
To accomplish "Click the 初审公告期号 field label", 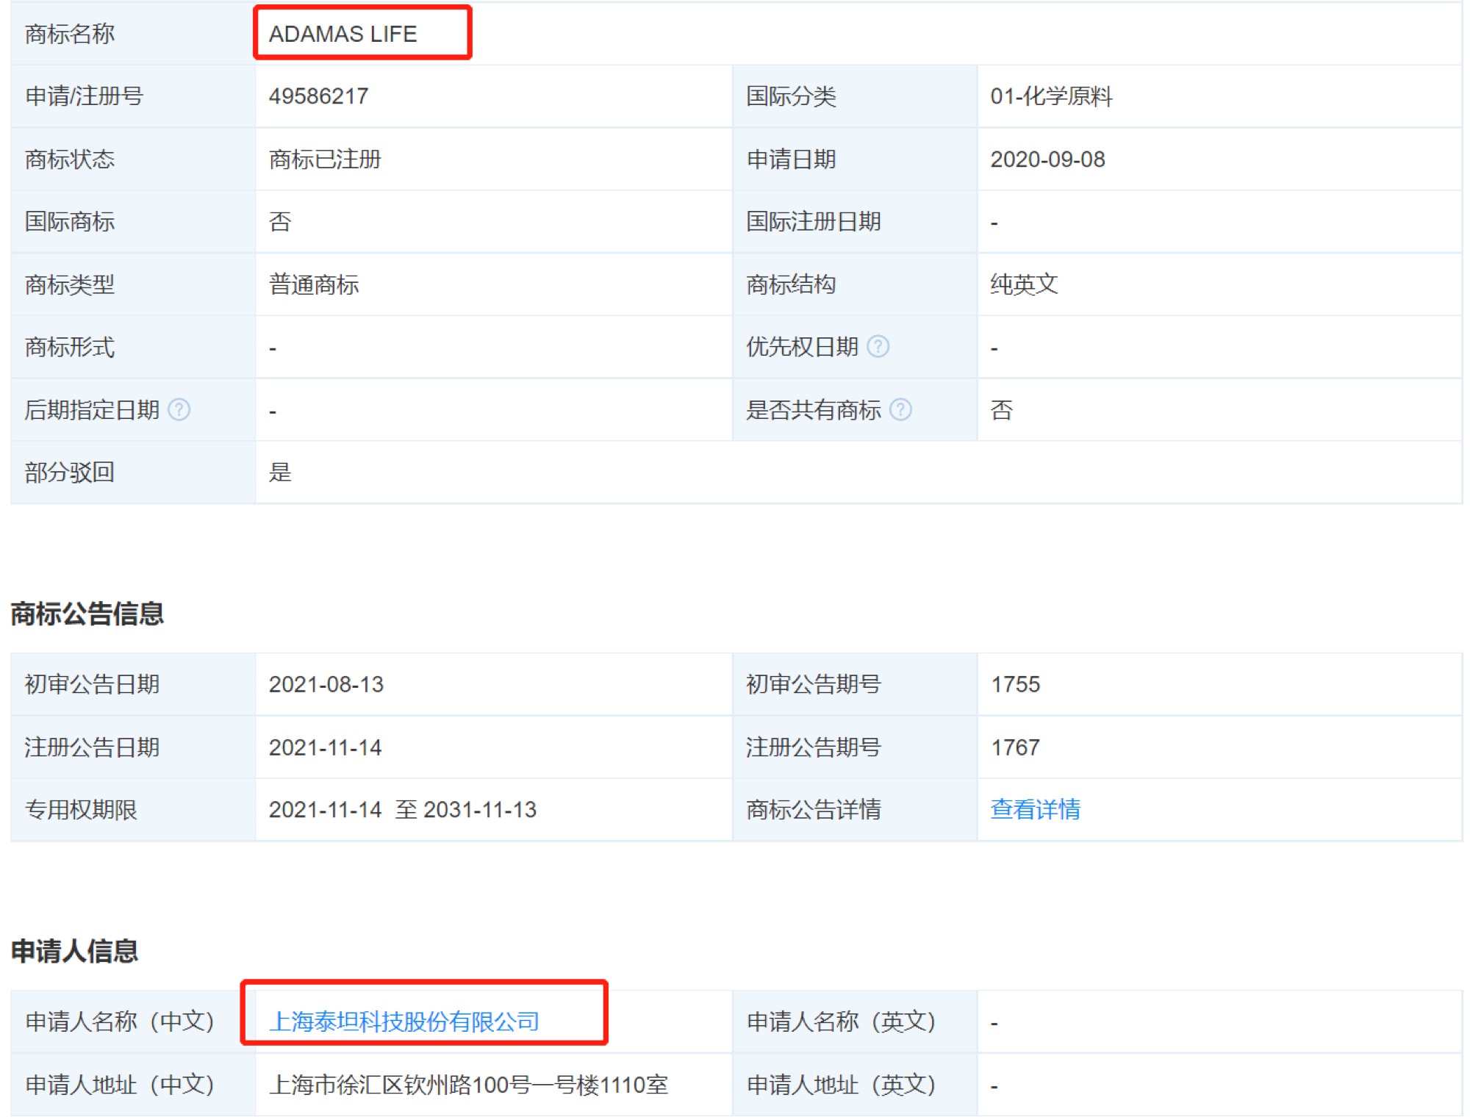I will (x=814, y=684).
